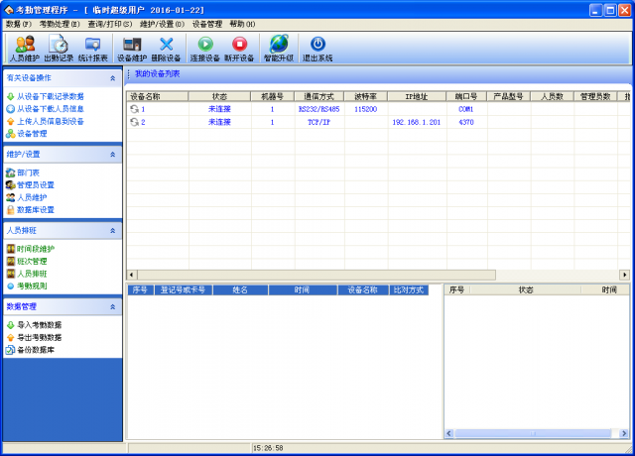Collapse the 数据管理 sidebar panel
Viewport: 635px width, 456px height.
112,306
